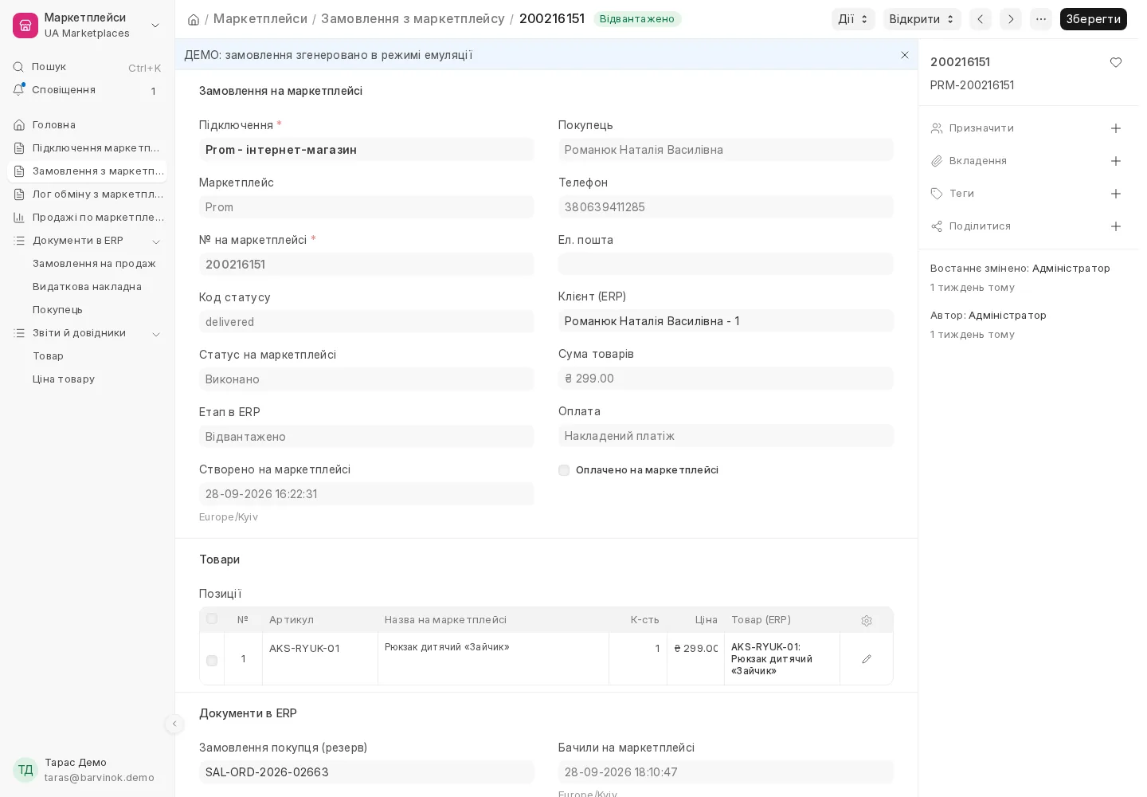Tick the checkbox for row 1

click(212, 661)
